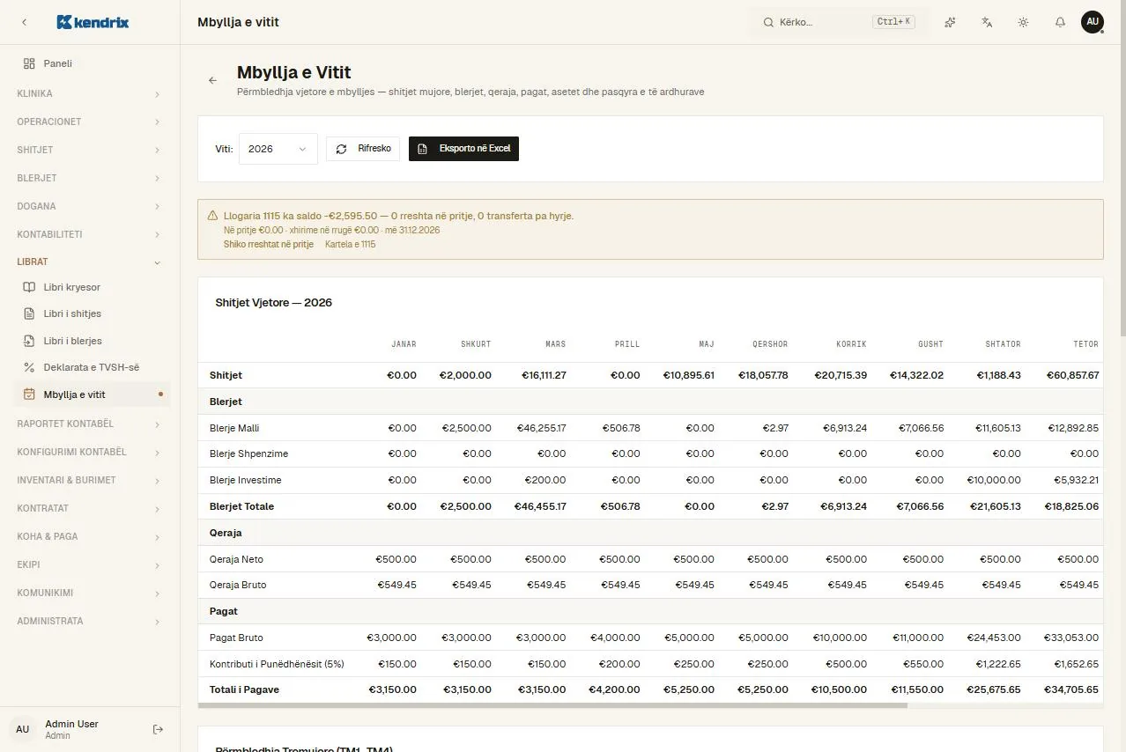1126x752 pixels.
Task: Collapse the sidebar with the back chevron
Action: [24, 22]
